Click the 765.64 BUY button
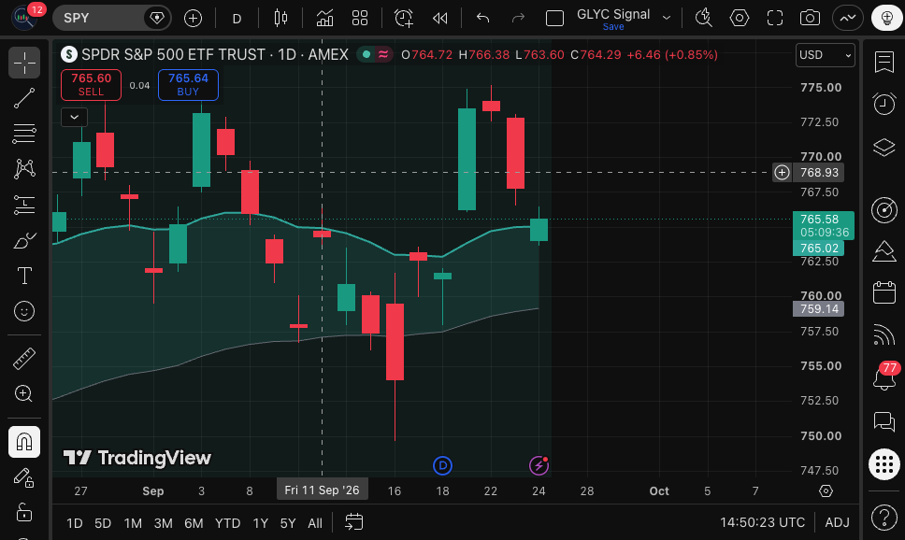 click(x=188, y=85)
